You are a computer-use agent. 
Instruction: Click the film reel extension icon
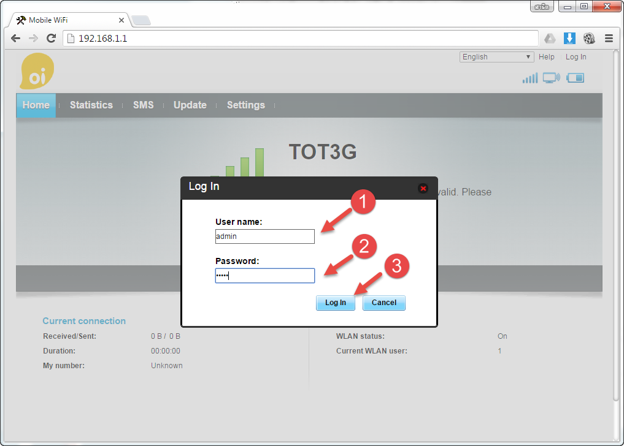click(x=589, y=38)
